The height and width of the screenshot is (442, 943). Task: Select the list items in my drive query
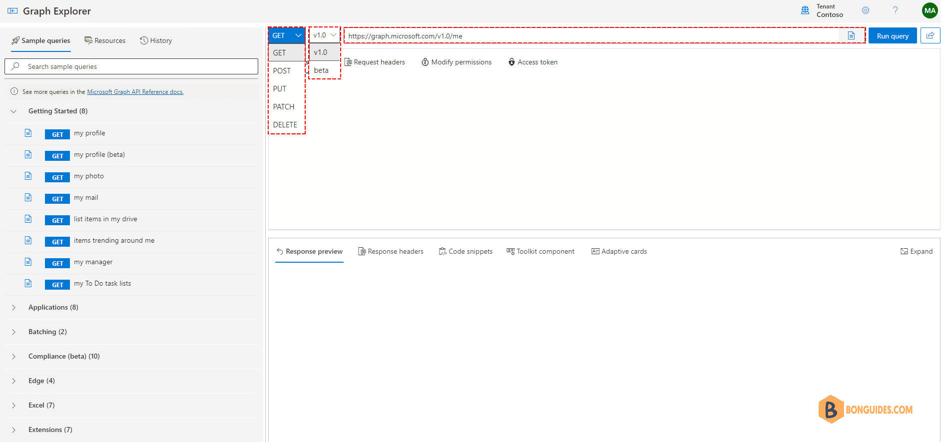coord(131,220)
